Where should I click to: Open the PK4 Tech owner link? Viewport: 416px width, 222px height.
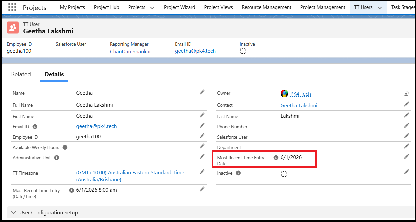pos(301,94)
